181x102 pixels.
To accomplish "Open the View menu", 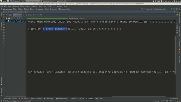I will 10,6.
